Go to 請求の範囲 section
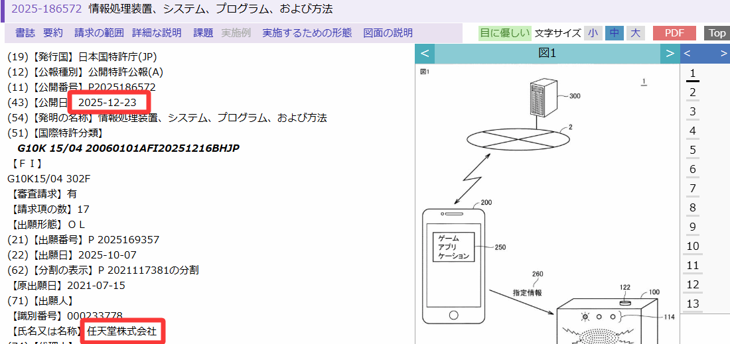Screen dimensions: 730x344 click(x=99, y=32)
